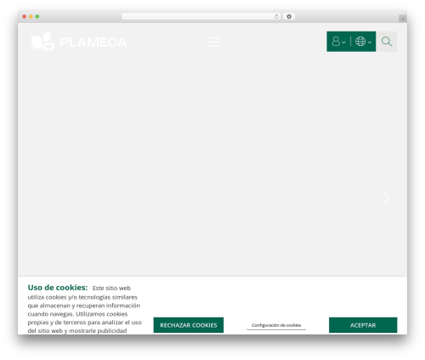
Task: Click the PLAMECA logo
Action: pos(79,42)
